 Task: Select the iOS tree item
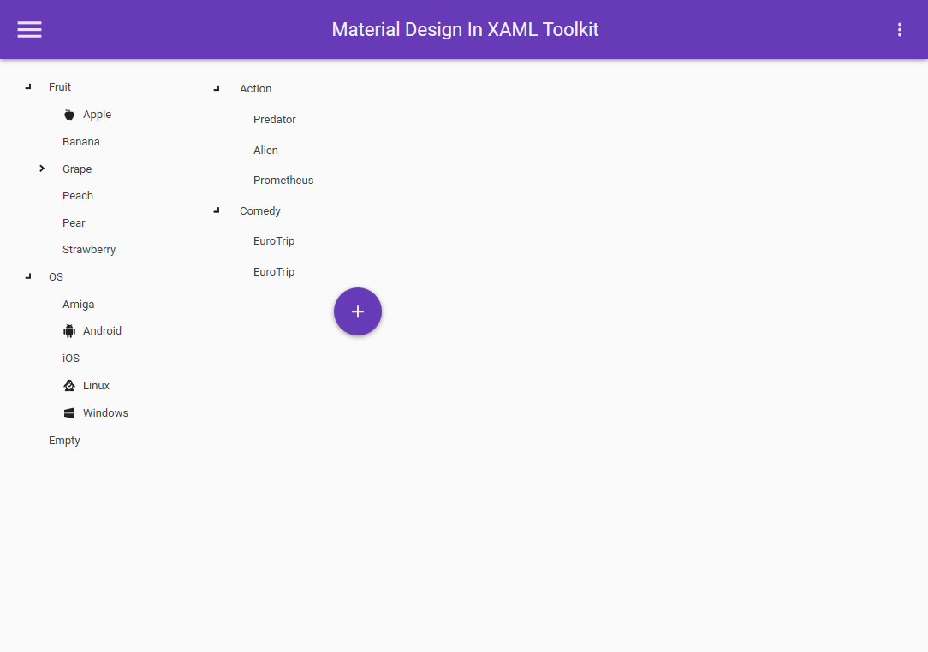(70, 358)
